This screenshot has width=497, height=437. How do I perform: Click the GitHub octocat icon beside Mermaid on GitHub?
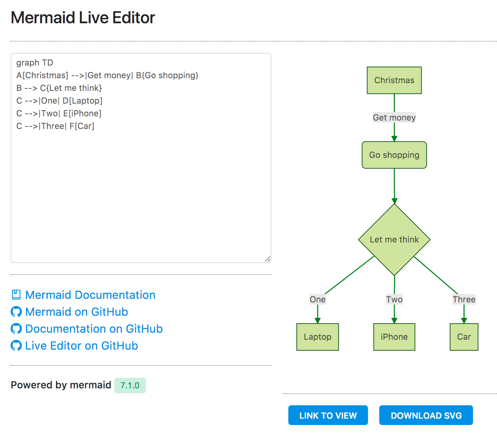point(16,312)
